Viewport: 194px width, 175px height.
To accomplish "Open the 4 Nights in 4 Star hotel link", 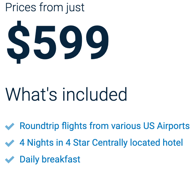I will pyautogui.click(x=101, y=143).
